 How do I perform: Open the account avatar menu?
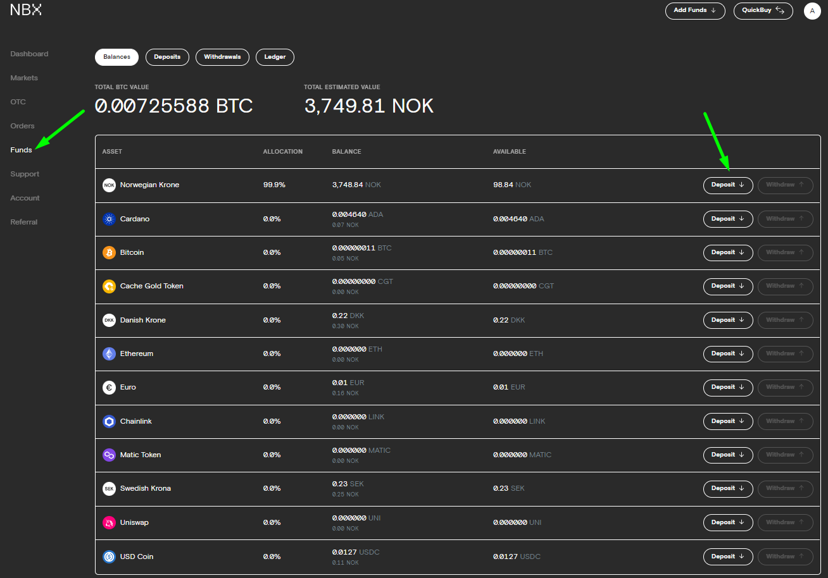tap(812, 11)
